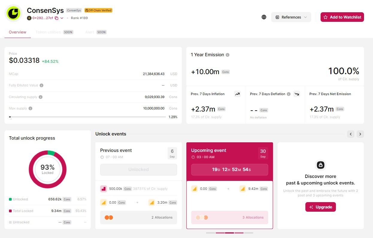Click the ConsenSys token logo
This screenshot has height=238, width=373.
point(13,13)
